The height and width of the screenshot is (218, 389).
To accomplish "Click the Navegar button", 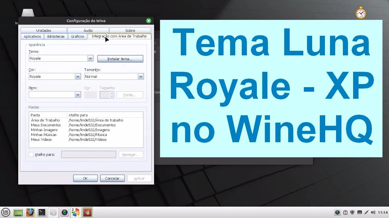I will point(131,154).
